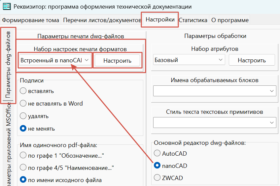Choose ZWCAD as main dwg editor

pos(168,178)
